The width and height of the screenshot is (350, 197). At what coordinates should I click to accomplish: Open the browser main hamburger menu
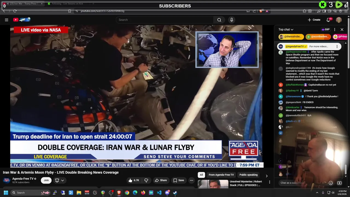346,11
